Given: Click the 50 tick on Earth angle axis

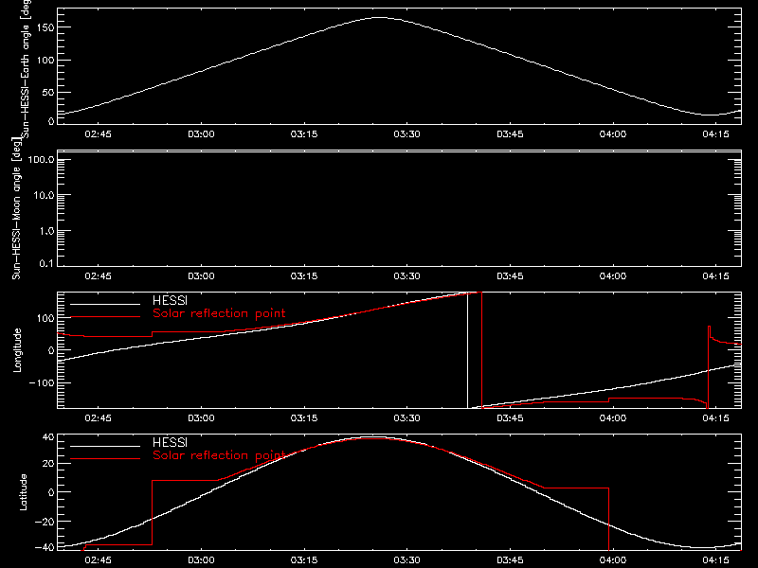Looking at the screenshot, I should [49, 92].
